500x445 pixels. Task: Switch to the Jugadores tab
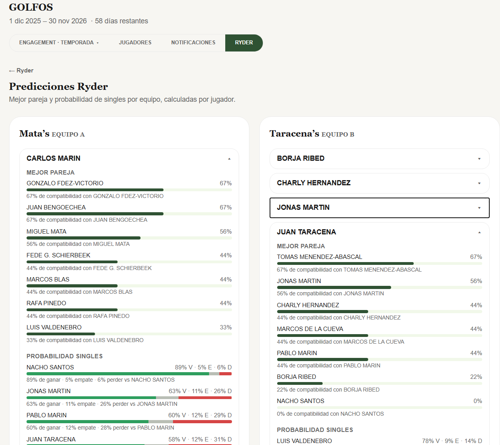point(135,43)
